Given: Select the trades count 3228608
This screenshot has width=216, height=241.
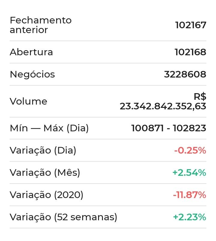Looking at the screenshot, I should (x=185, y=74).
